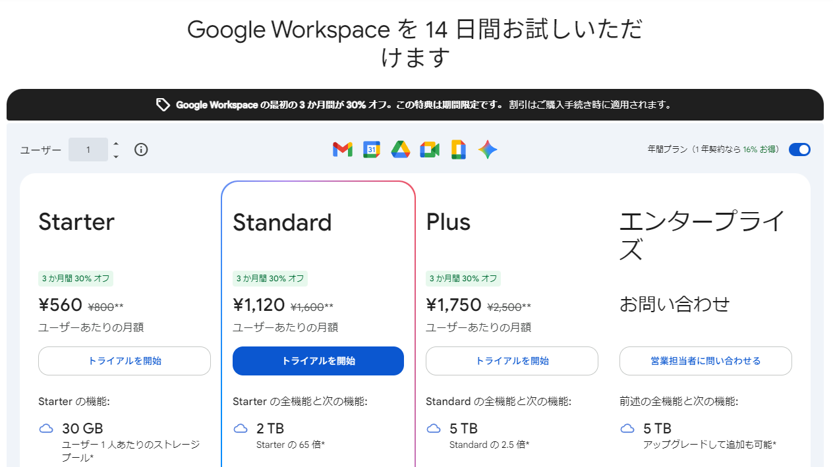The height and width of the screenshot is (467, 833).
Task: Start a trial for the Starter plan
Action: (124, 361)
